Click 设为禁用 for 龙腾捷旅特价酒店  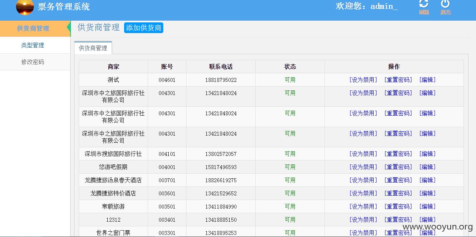coord(363,193)
